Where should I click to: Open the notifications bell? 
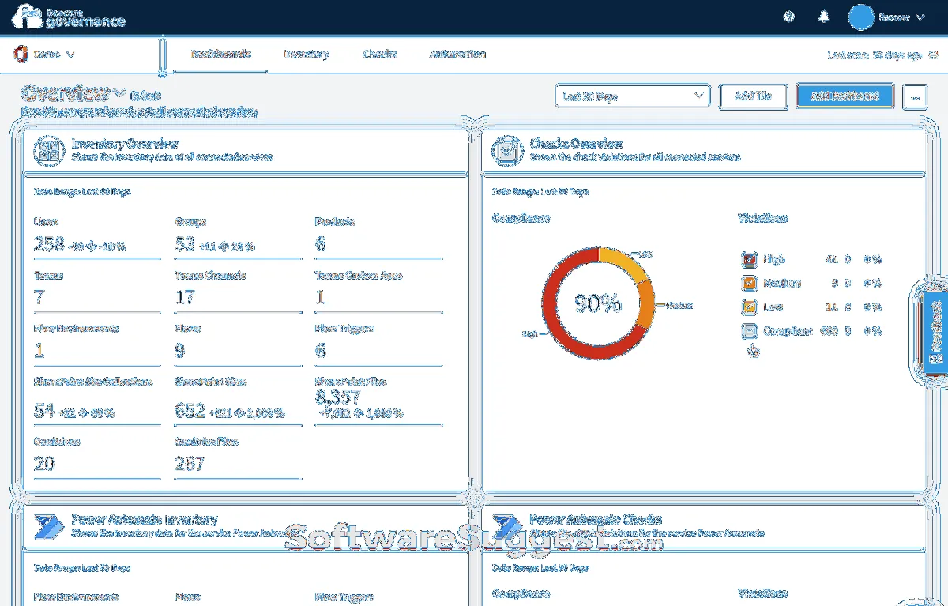(825, 17)
